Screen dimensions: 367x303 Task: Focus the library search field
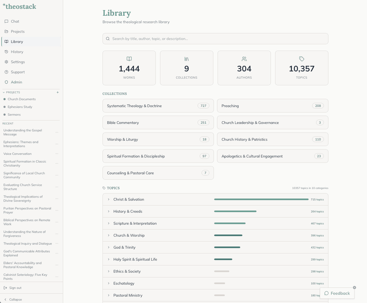pyautogui.click(x=215, y=39)
